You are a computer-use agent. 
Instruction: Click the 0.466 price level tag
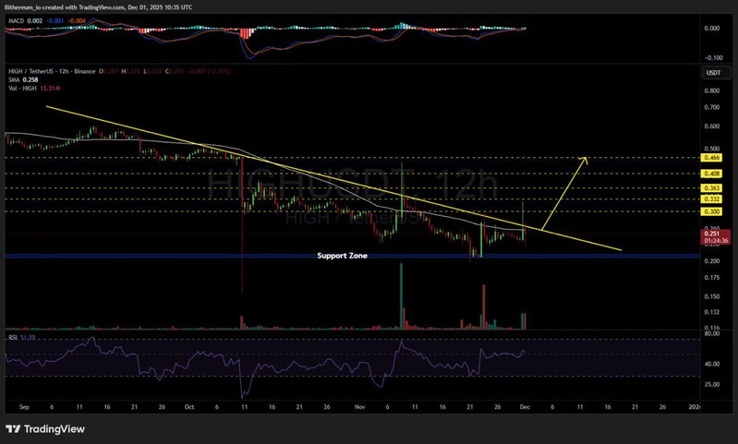(x=711, y=159)
